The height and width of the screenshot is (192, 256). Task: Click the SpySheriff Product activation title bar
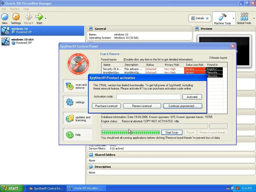(x=147, y=78)
